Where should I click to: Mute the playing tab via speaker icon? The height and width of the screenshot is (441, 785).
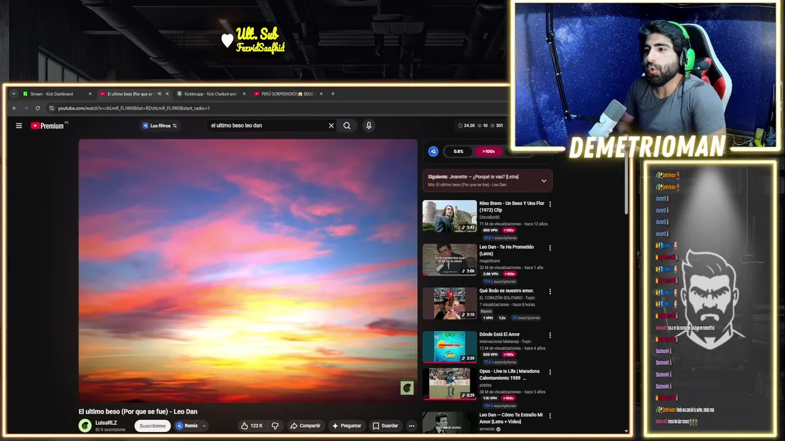point(159,94)
